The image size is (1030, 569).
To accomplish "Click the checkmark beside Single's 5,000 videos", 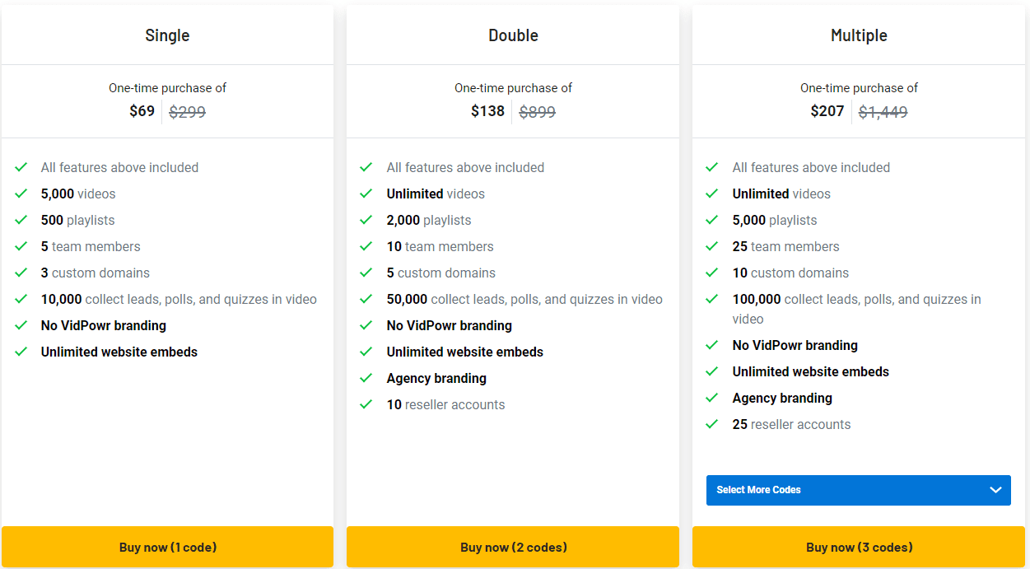I will point(21,194).
